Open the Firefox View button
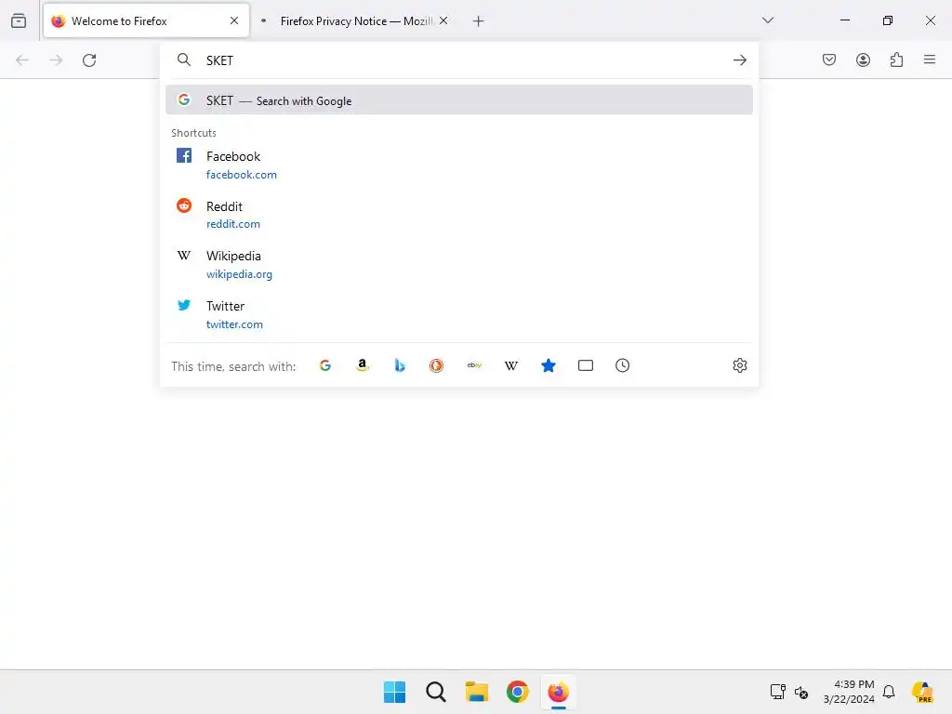 [x=19, y=20]
